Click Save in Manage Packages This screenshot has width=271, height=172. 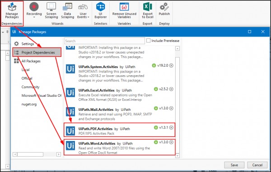pos(234,165)
